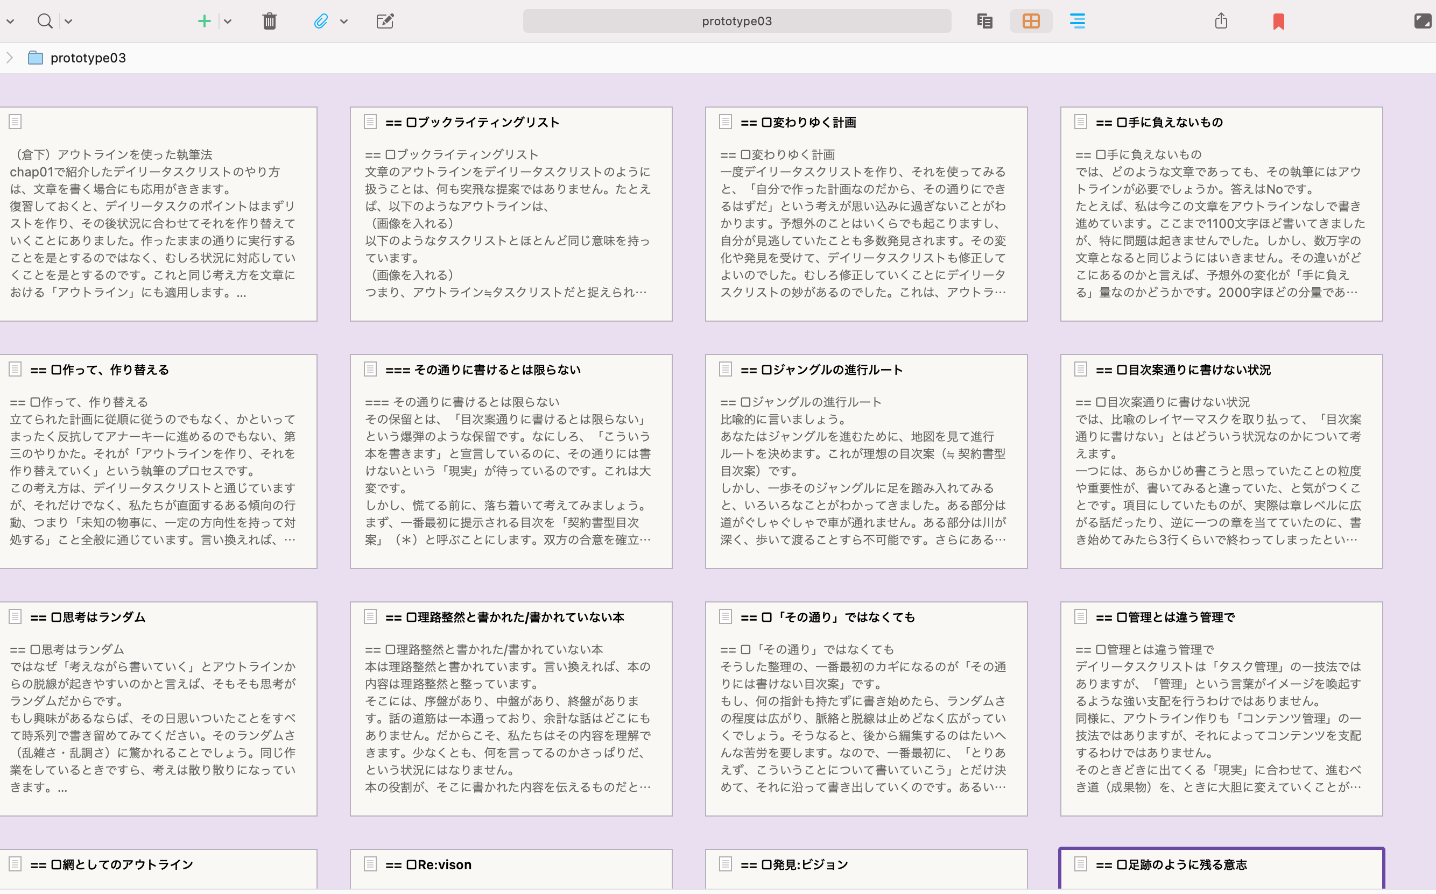The height and width of the screenshot is (894, 1436).
Task: Open the quick export compose icon
Action: (x=385, y=20)
